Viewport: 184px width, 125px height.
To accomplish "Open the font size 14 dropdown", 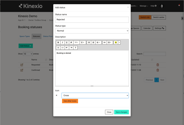I will (x=76, y=42).
